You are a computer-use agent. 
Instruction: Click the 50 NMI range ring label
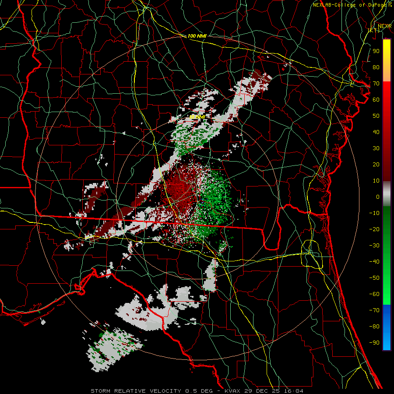(197, 117)
